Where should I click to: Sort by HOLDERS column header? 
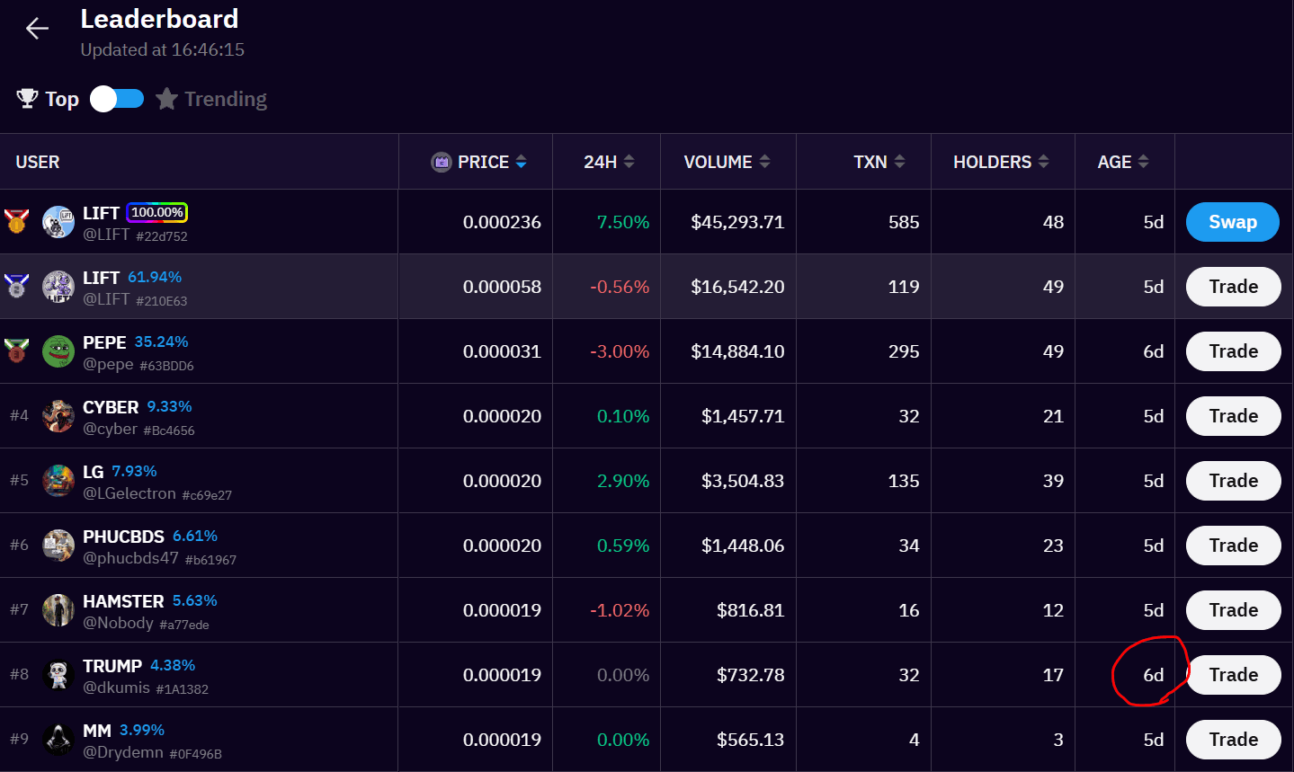(1001, 162)
